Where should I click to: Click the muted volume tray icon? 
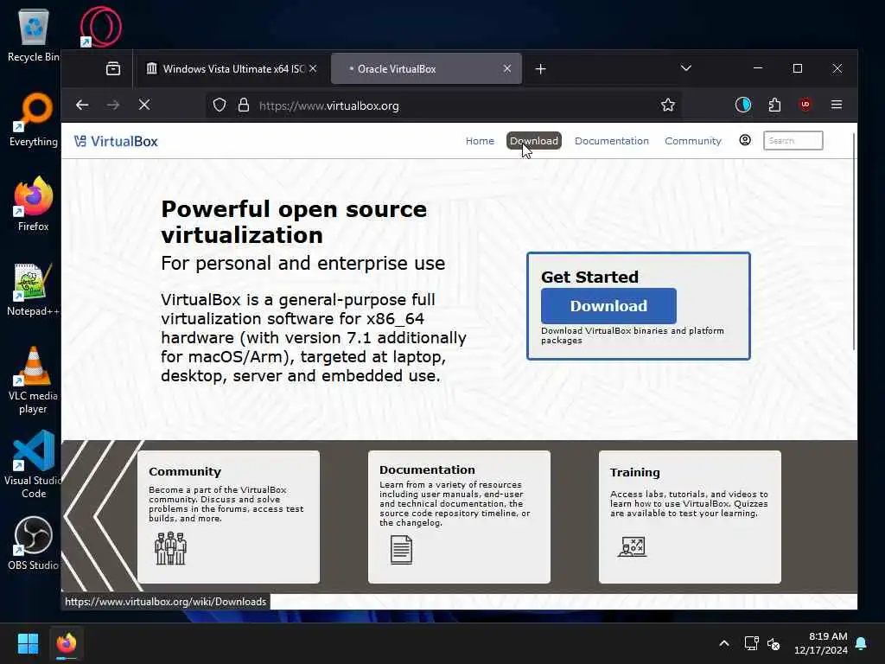click(774, 643)
